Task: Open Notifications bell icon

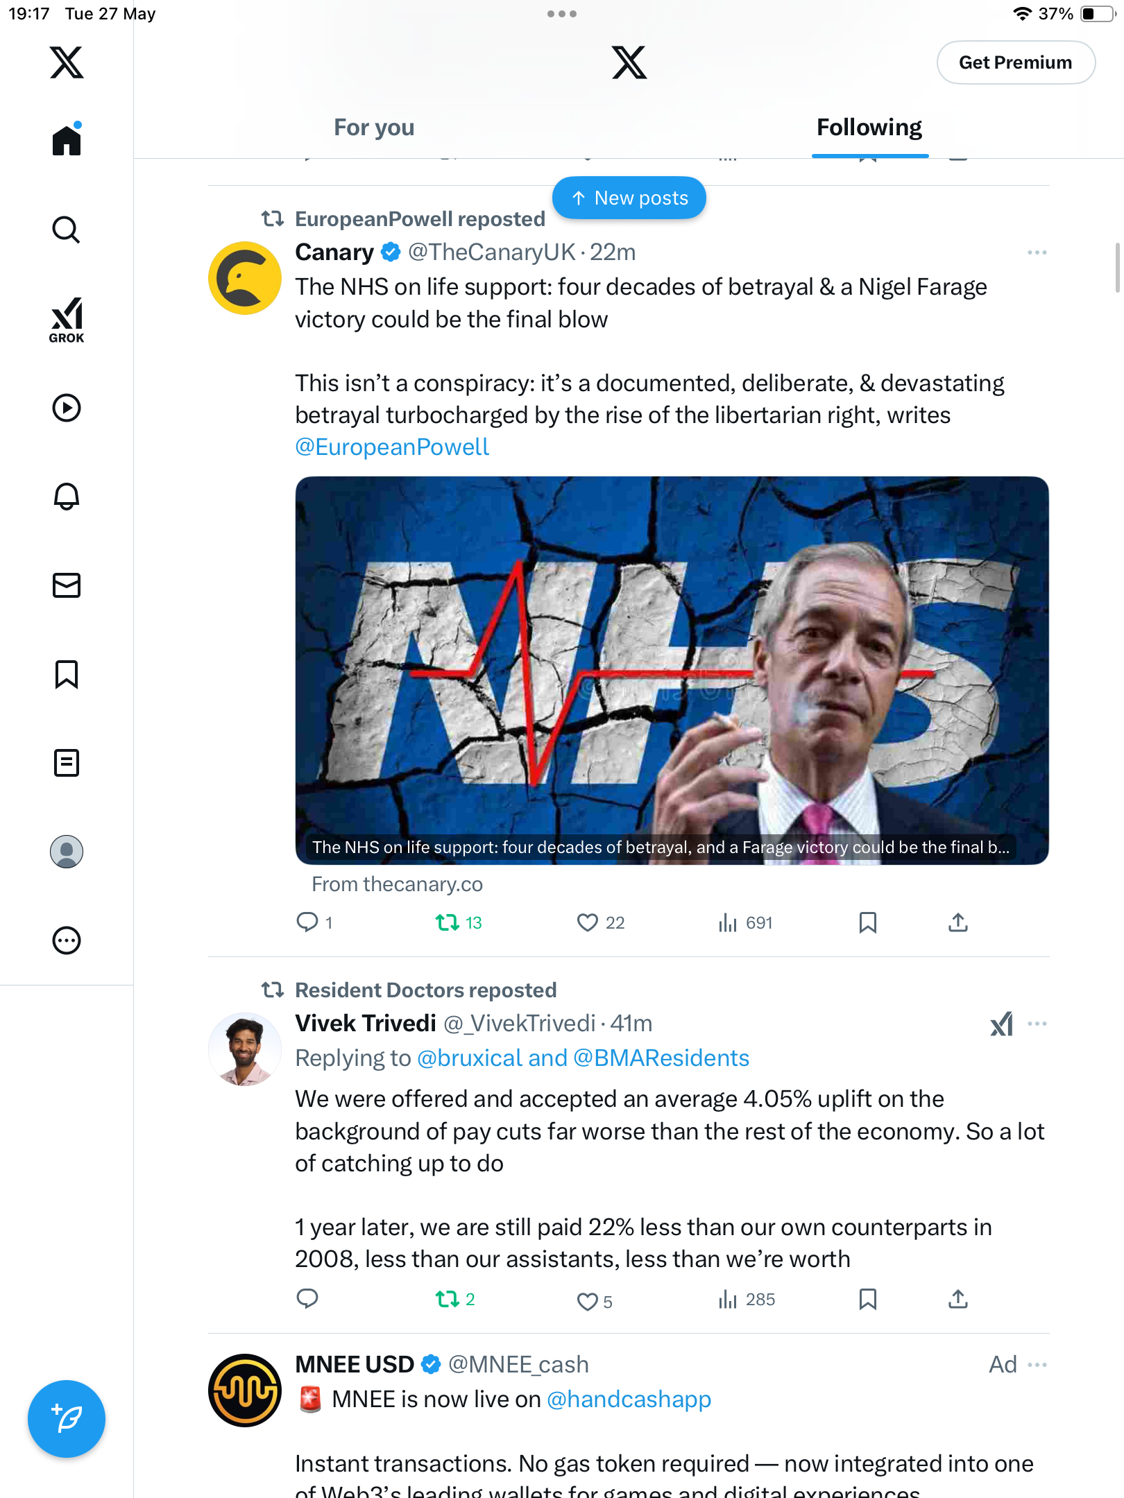Action: click(67, 497)
